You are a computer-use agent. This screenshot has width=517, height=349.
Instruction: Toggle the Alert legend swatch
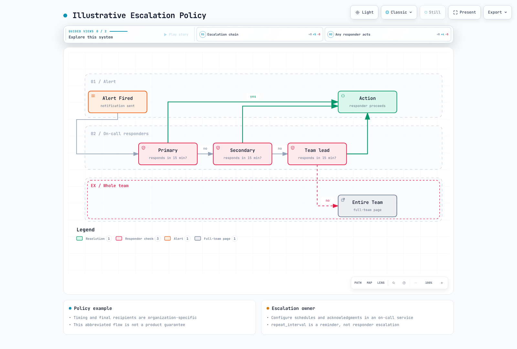167,238
